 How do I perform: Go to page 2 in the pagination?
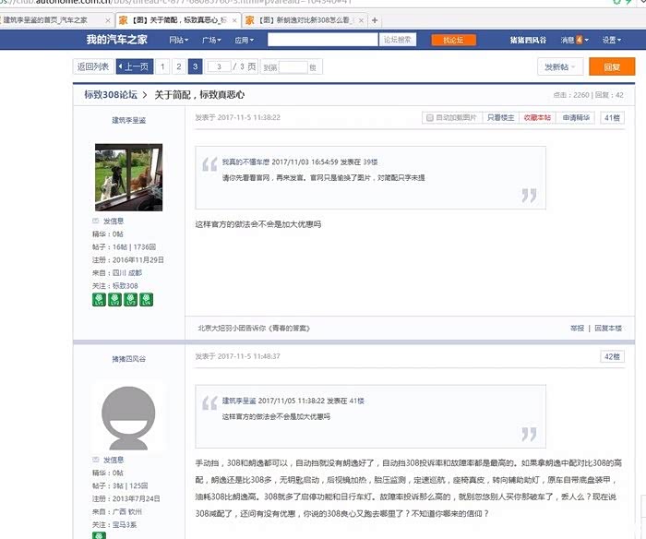(179, 67)
